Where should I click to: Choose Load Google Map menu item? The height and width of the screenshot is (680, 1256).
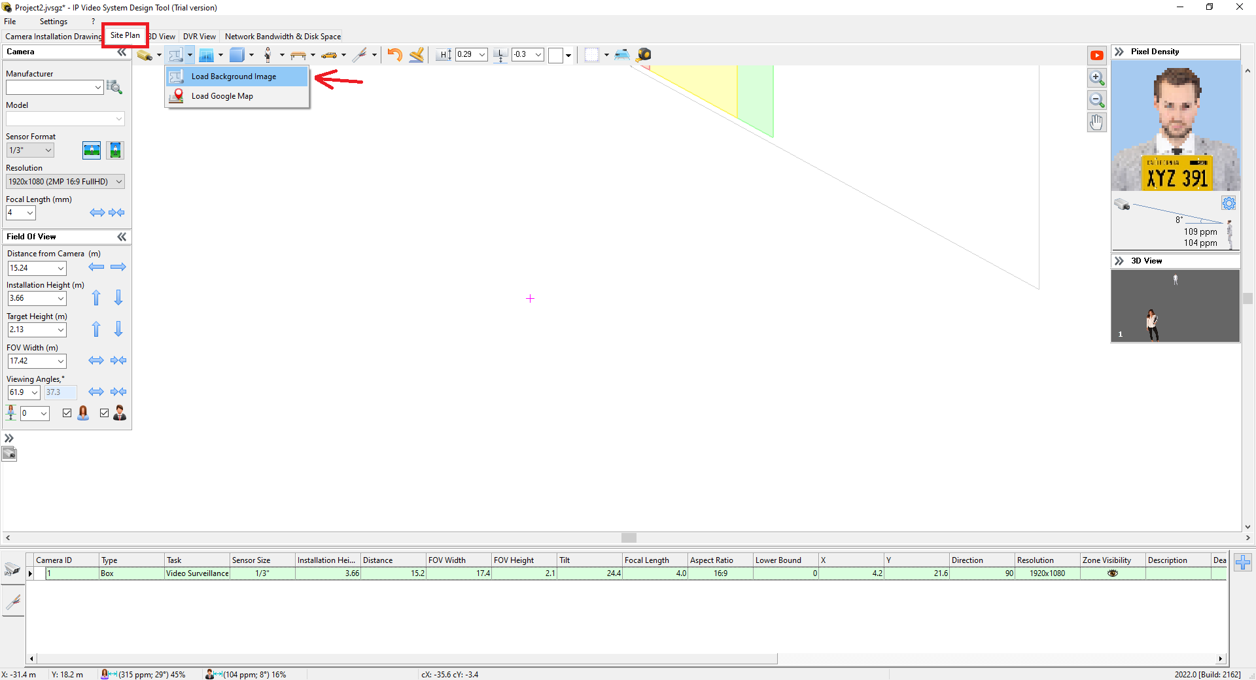[x=222, y=96]
